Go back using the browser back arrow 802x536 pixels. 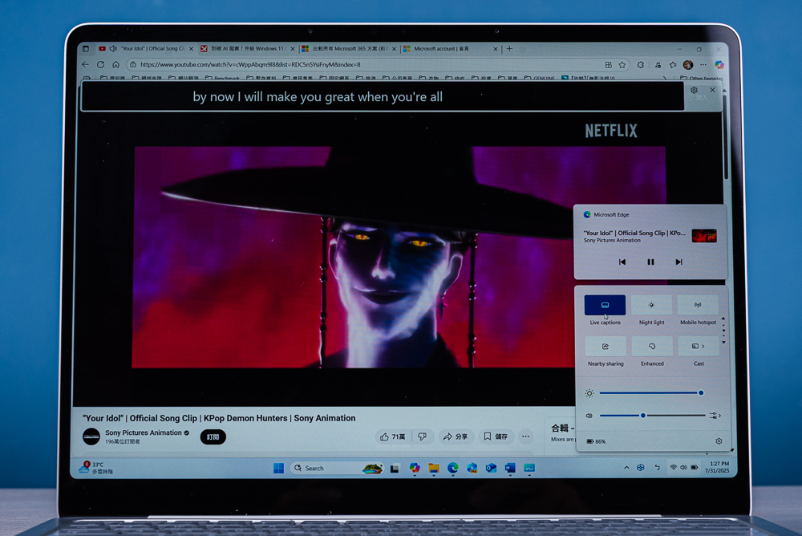coord(86,64)
